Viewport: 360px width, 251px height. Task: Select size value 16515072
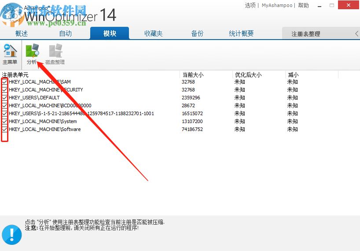(x=192, y=113)
